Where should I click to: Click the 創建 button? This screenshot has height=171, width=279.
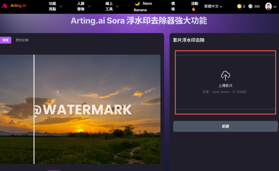[x=225, y=126]
